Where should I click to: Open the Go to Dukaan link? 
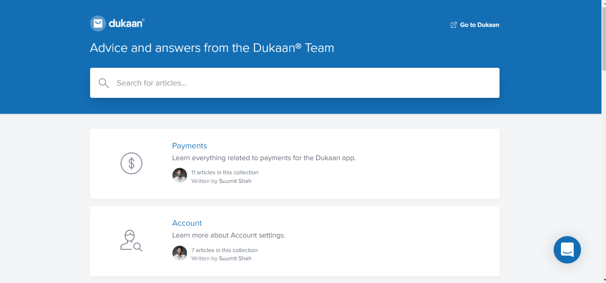pyautogui.click(x=480, y=25)
